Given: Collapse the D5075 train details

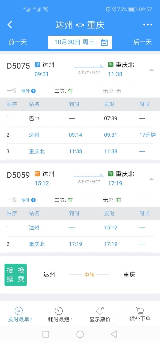Looking at the screenshot, I should (151, 70).
